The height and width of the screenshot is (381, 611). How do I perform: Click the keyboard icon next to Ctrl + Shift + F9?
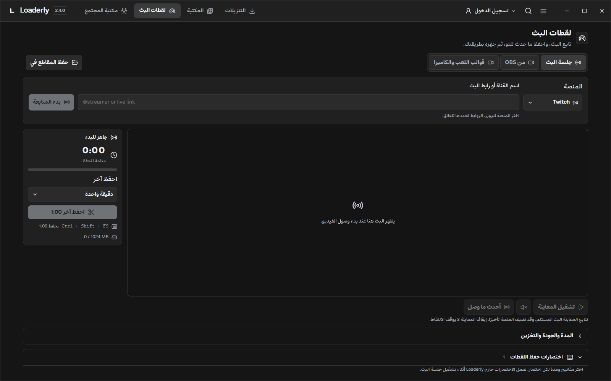pos(114,226)
